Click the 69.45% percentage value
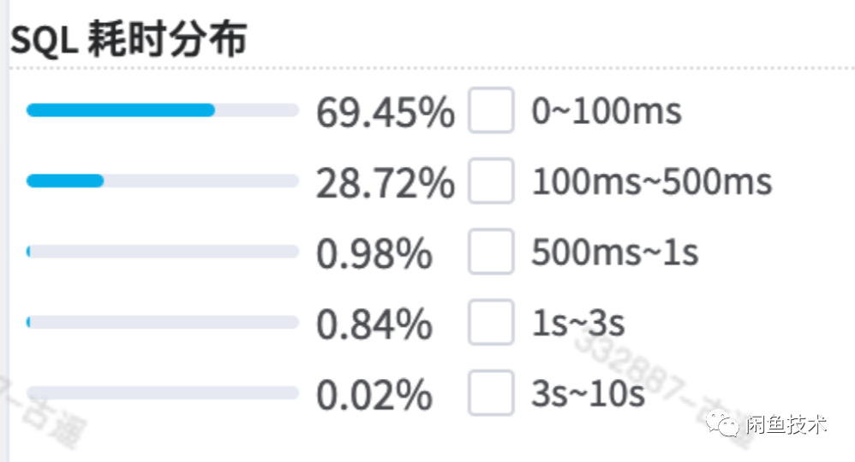855x462 pixels. point(385,112)
